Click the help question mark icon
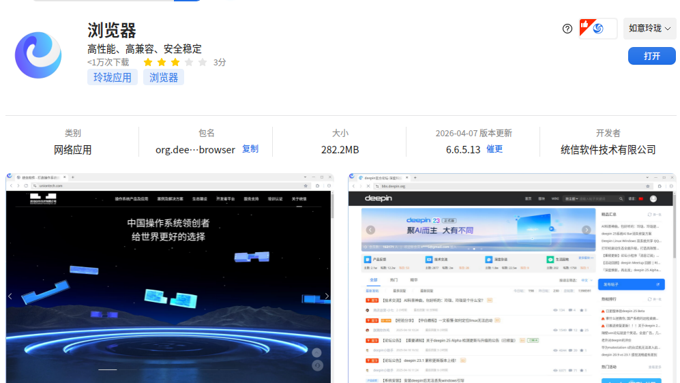This screenshot has height=383, width=680. pyautogui.click(x=567, y=29)
